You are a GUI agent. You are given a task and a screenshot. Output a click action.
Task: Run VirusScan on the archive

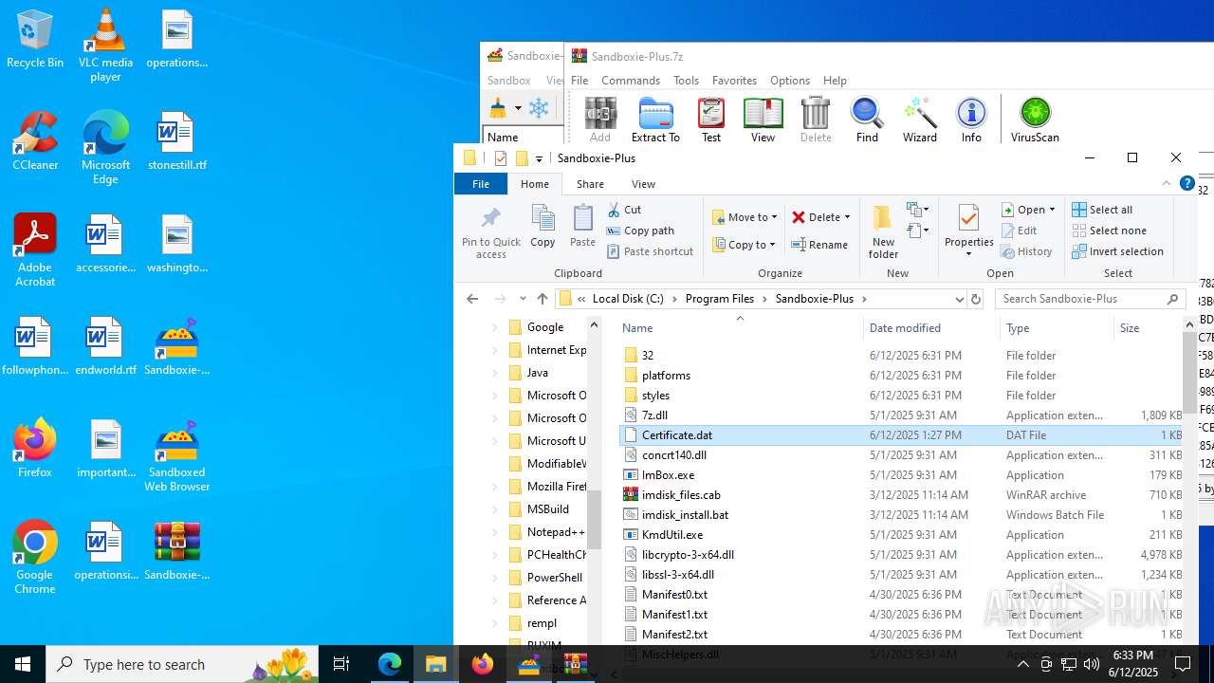[x=1035, y=120]
